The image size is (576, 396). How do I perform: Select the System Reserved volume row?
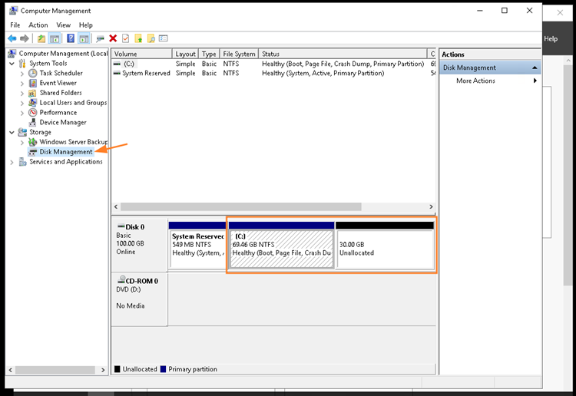(x=273, y=73)
